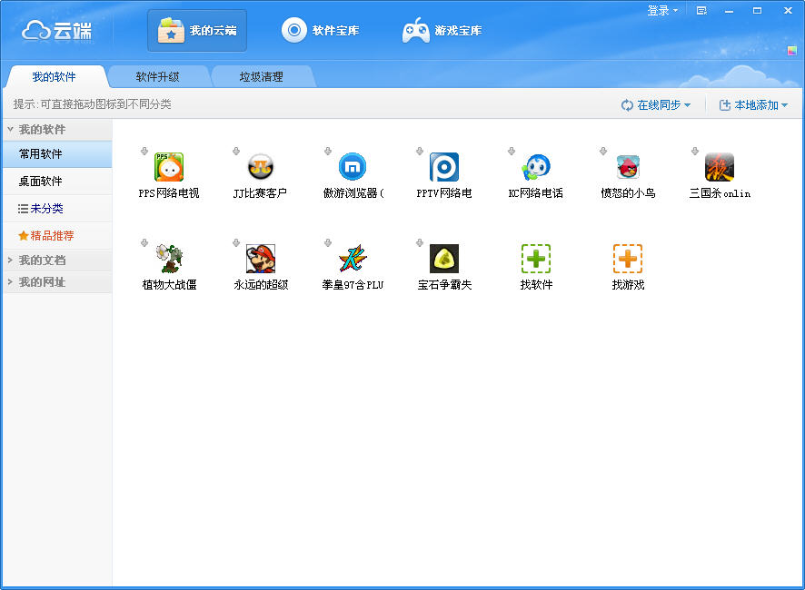805x590 pixels.
Task: Open the 三国杀 online icon
Action: point(720,168)
